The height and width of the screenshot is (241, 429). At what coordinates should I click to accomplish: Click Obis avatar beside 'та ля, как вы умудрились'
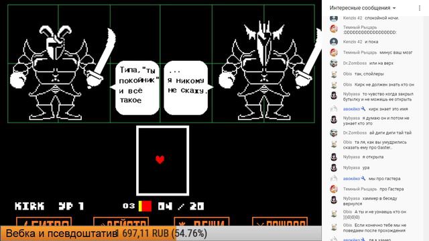click(334, 143)
